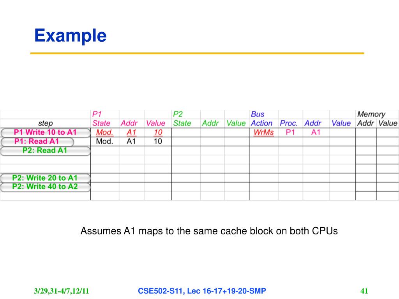Click the Bus 'Action' column header
Screen dimensions: 399x299
tap(261, 123)
